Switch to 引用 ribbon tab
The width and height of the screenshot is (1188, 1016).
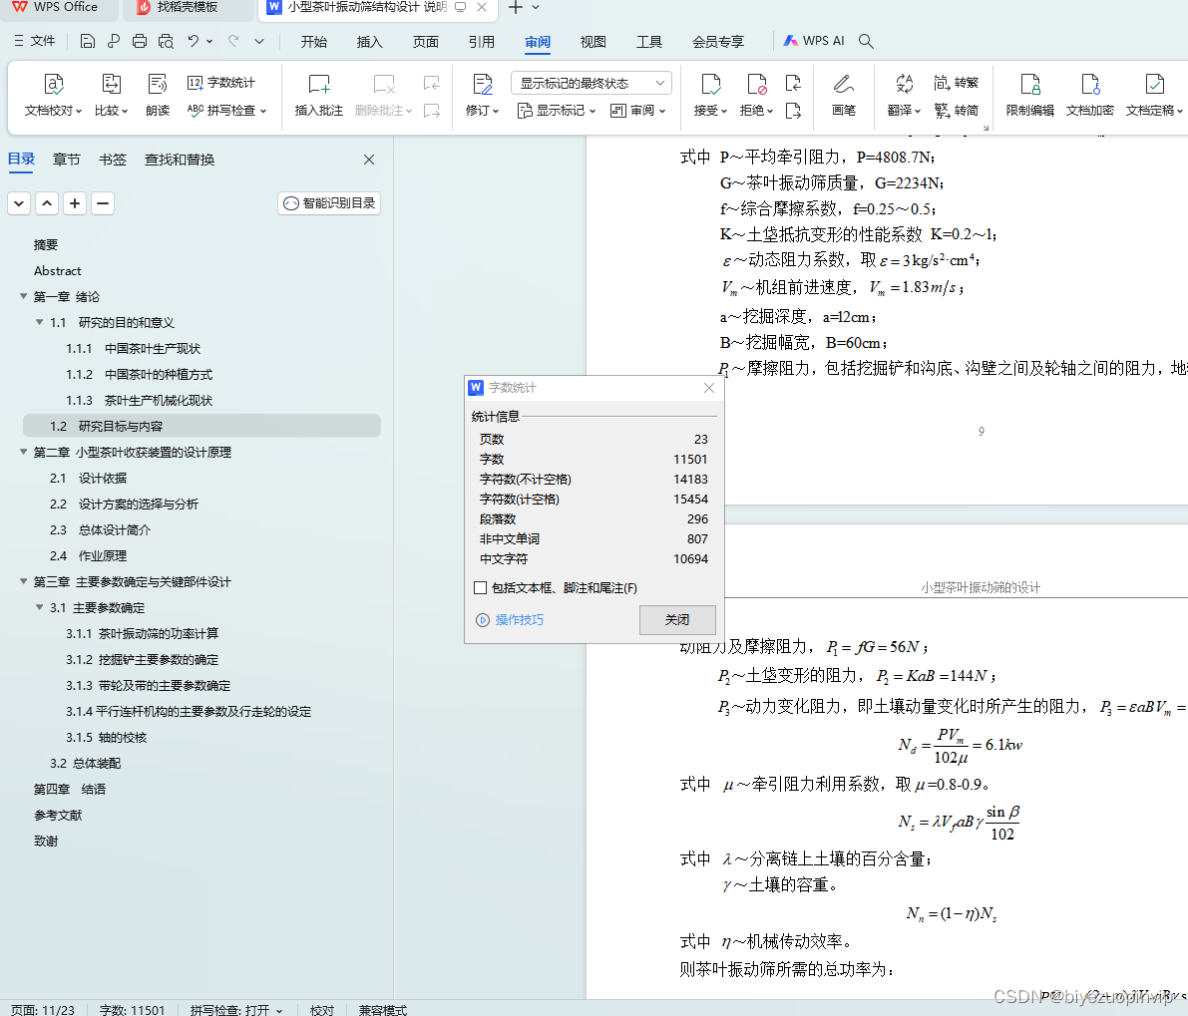tap(481, 42)
